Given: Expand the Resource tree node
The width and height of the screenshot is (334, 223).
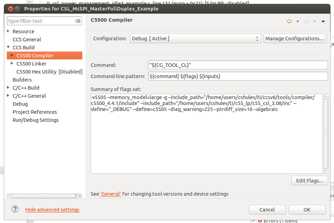Looking at the screenshot, I should [8, 31].
